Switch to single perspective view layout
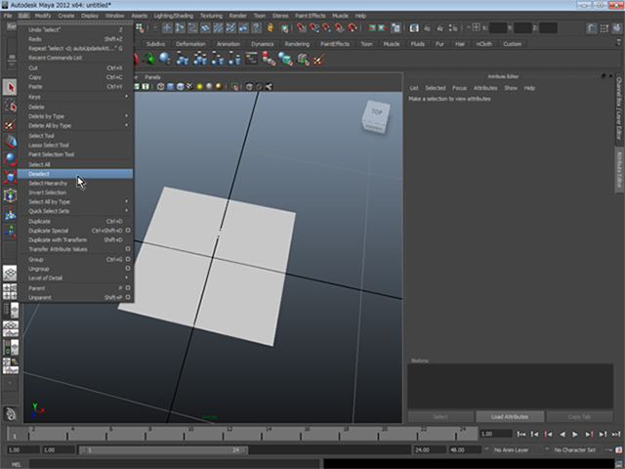 pyautogui.click(x=10, y=274)
